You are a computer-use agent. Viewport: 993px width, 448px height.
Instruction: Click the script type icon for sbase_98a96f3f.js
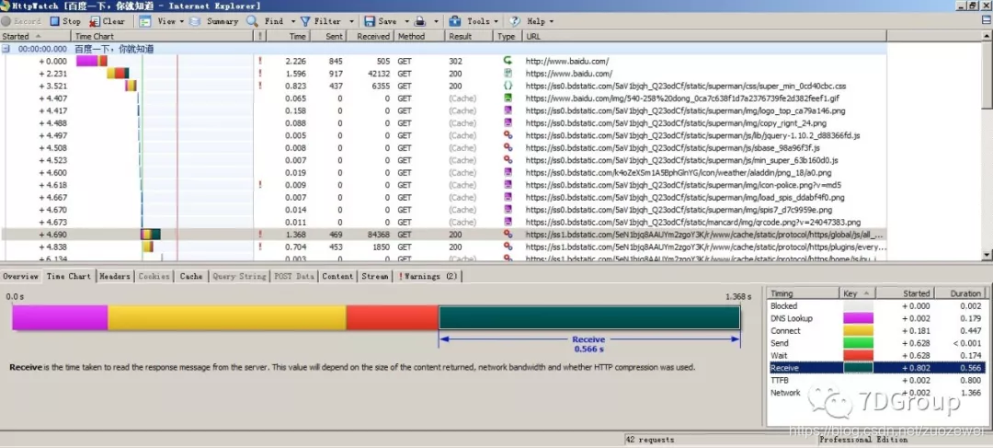click(508, 147)
